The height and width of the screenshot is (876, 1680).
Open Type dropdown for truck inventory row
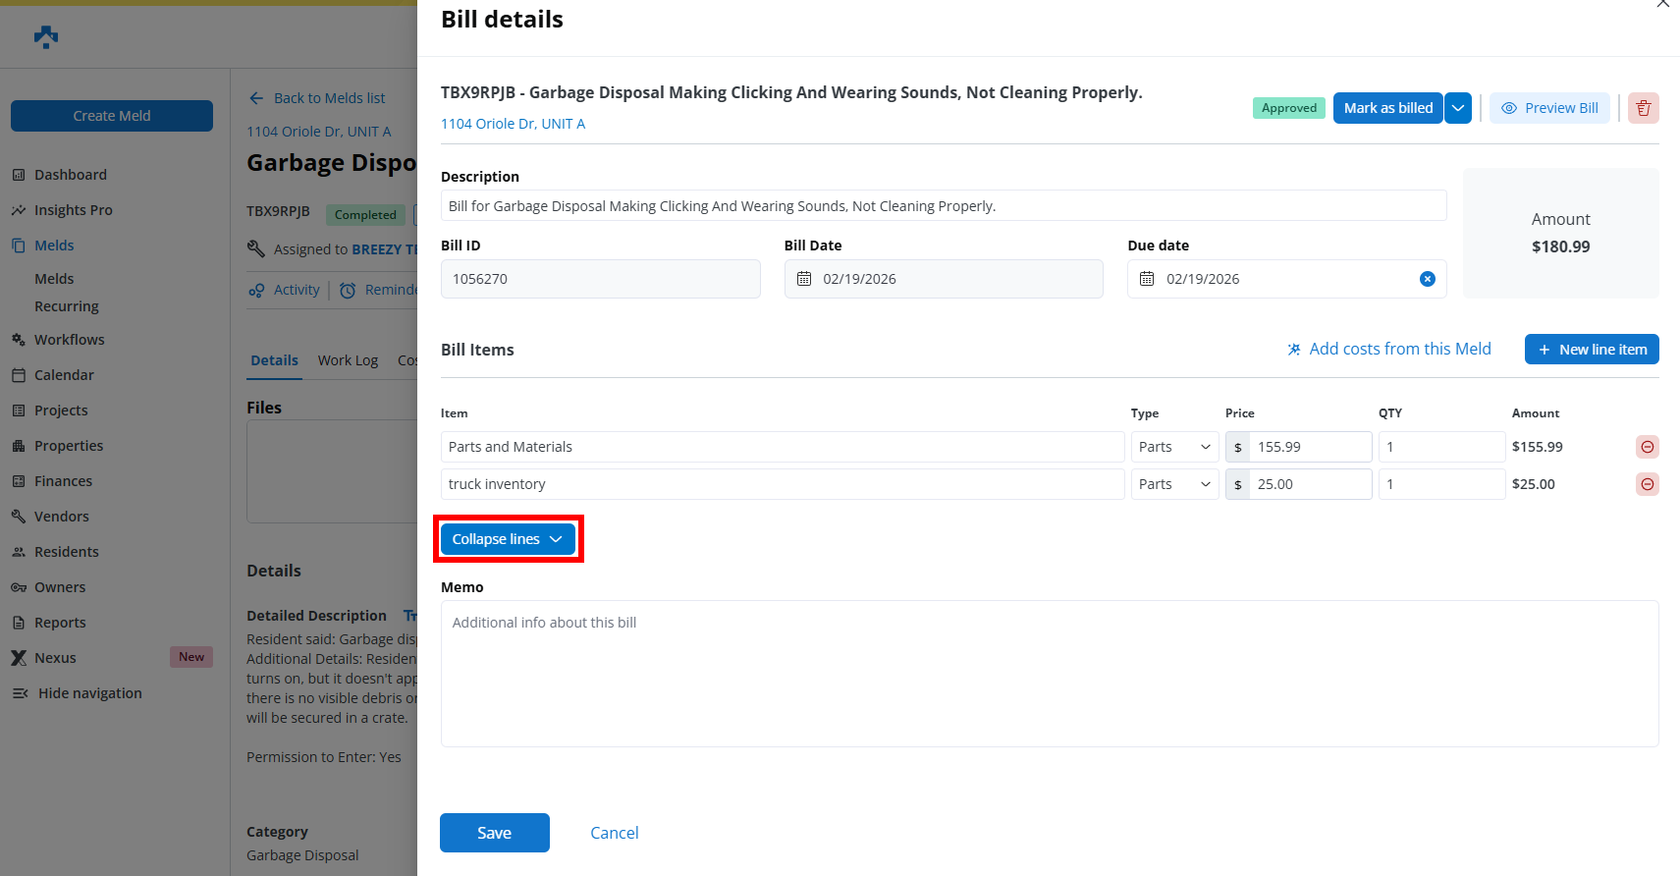(1174, 484)
